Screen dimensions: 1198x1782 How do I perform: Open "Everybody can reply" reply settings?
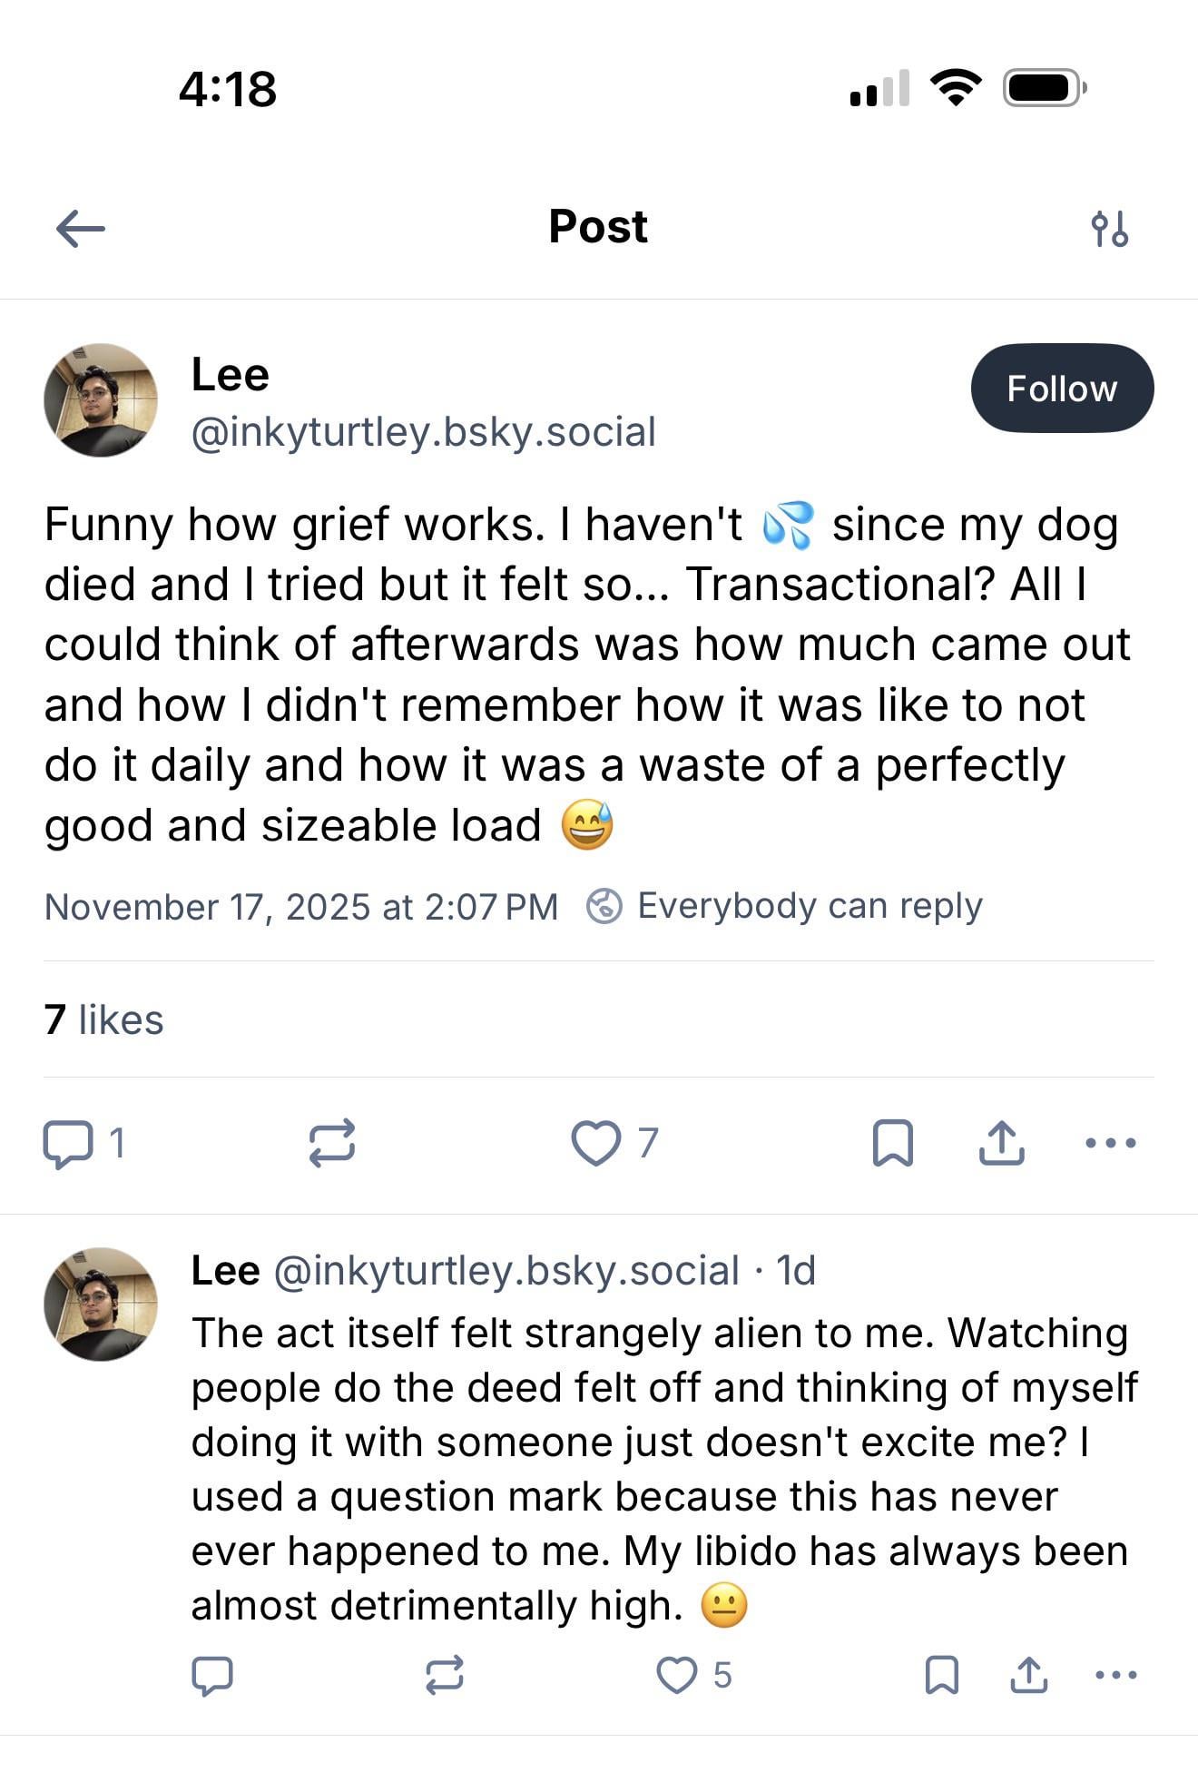tap(786, 906)
